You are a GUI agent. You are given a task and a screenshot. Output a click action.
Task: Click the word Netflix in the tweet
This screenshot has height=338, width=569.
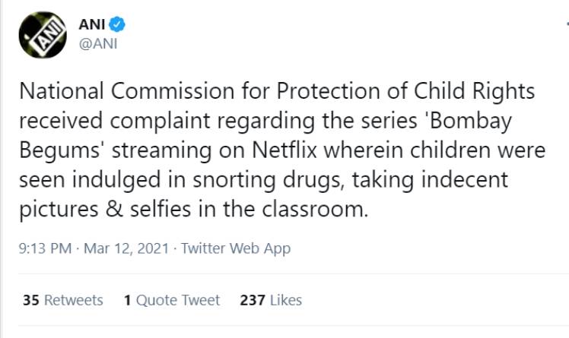pos(284,150)
